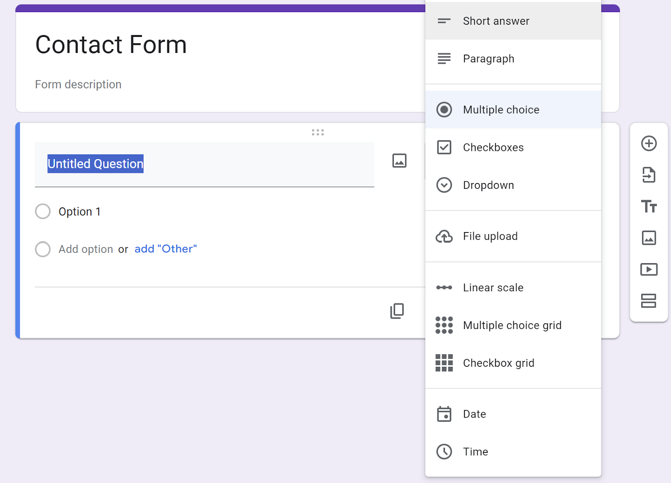Add a title and description block

(649, 206)
